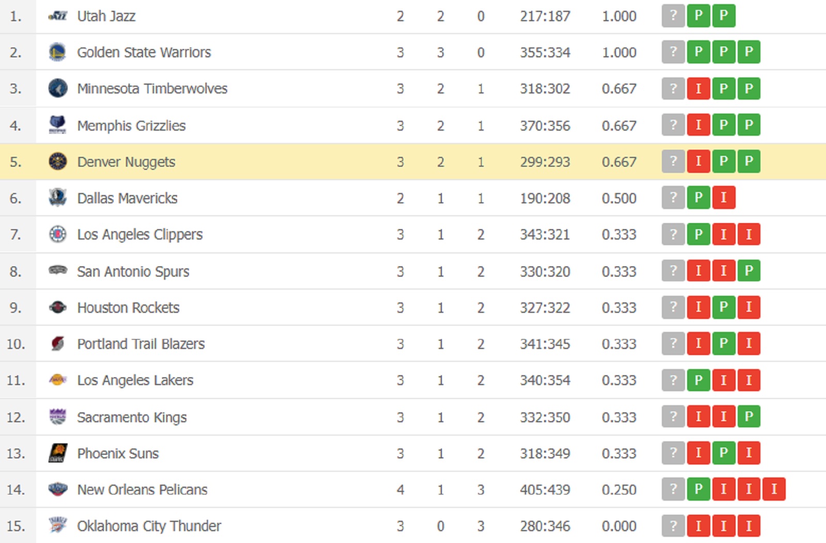
Task: Open the San Antonio Spurs team link
Action: click(133, 272)
